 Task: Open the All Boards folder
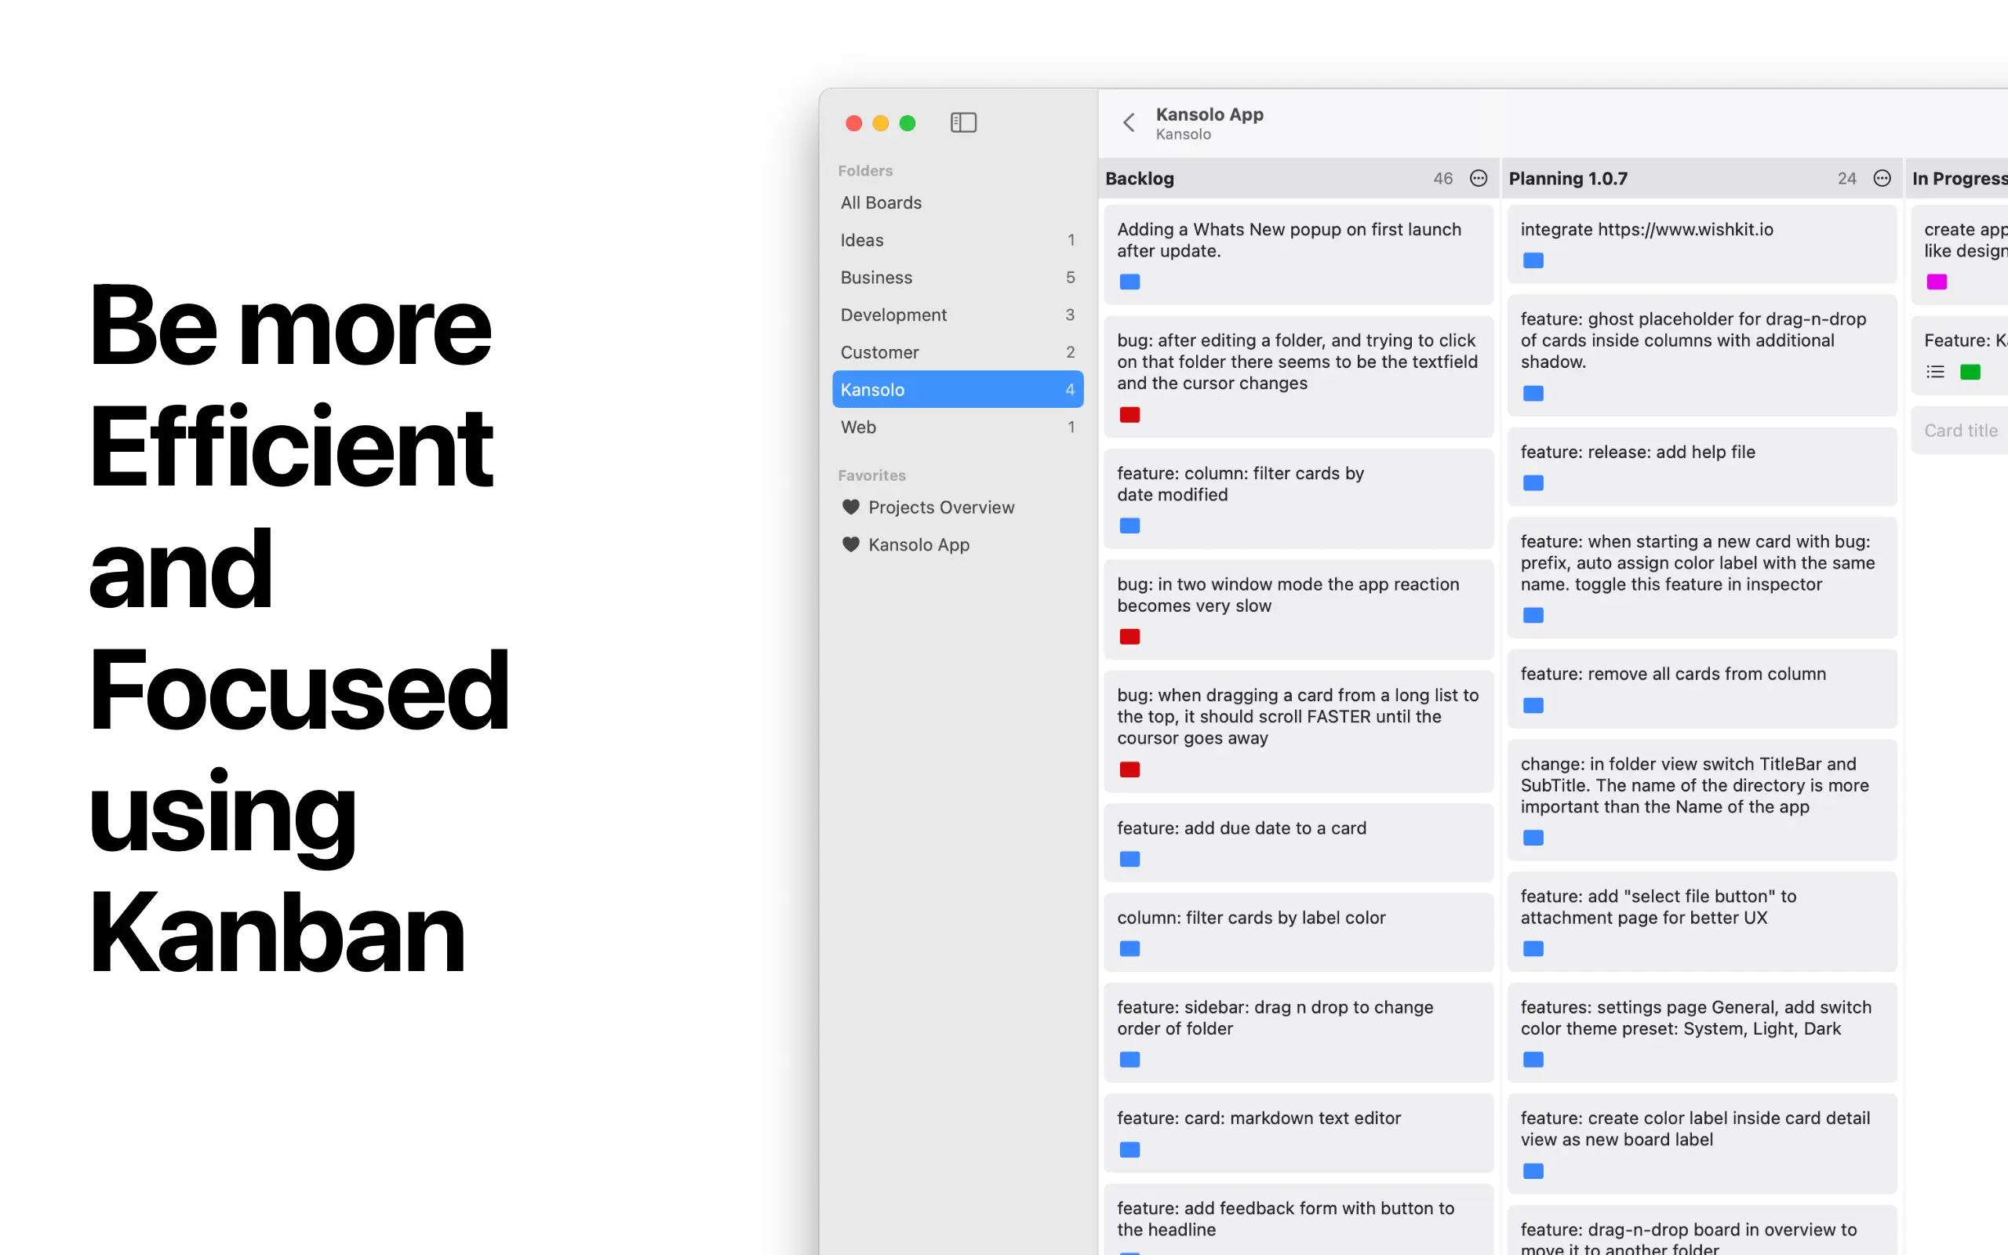[x=880, y=202]
